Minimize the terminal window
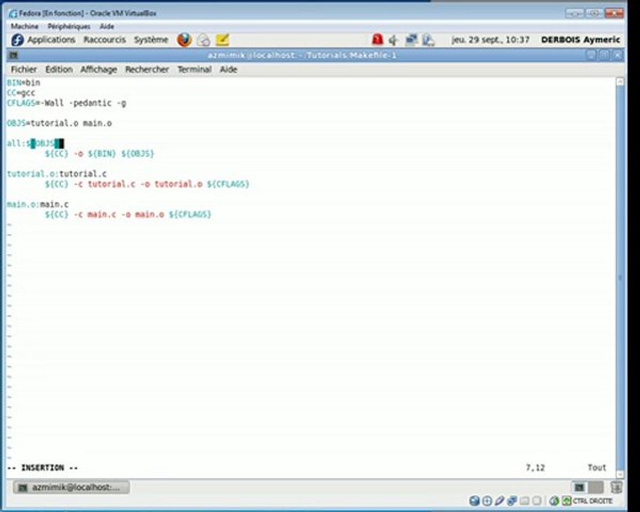640x512 pixels. point(591,55)
